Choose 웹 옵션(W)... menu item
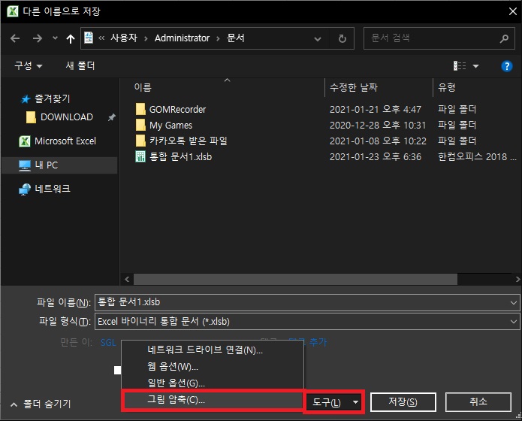The image size is (522, 421). tap(213, 366)
